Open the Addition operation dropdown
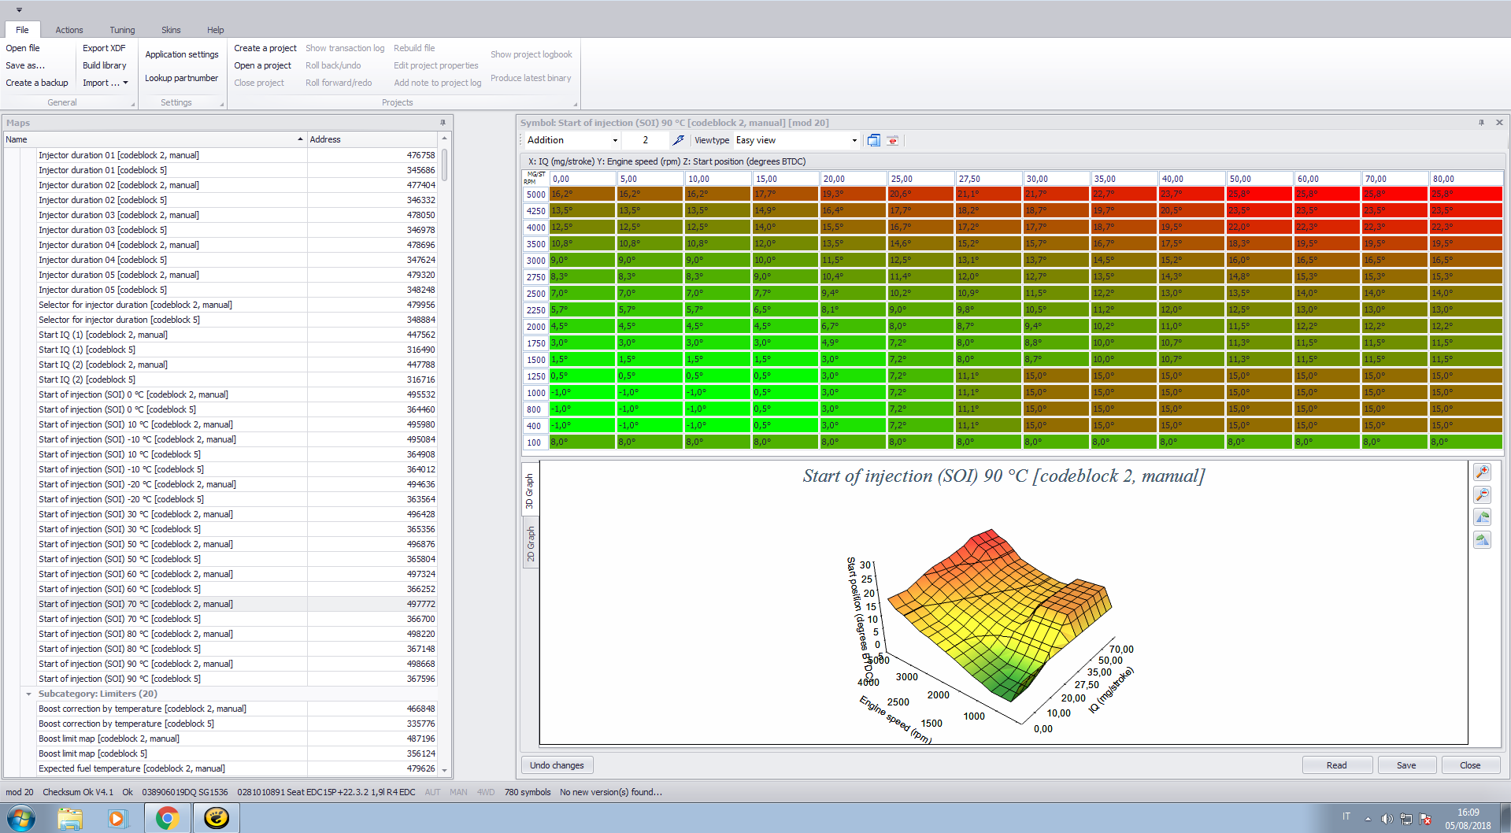 615,140
